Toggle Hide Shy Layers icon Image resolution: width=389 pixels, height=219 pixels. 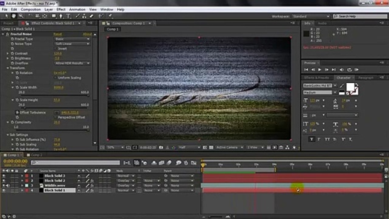tap(154, 163)
